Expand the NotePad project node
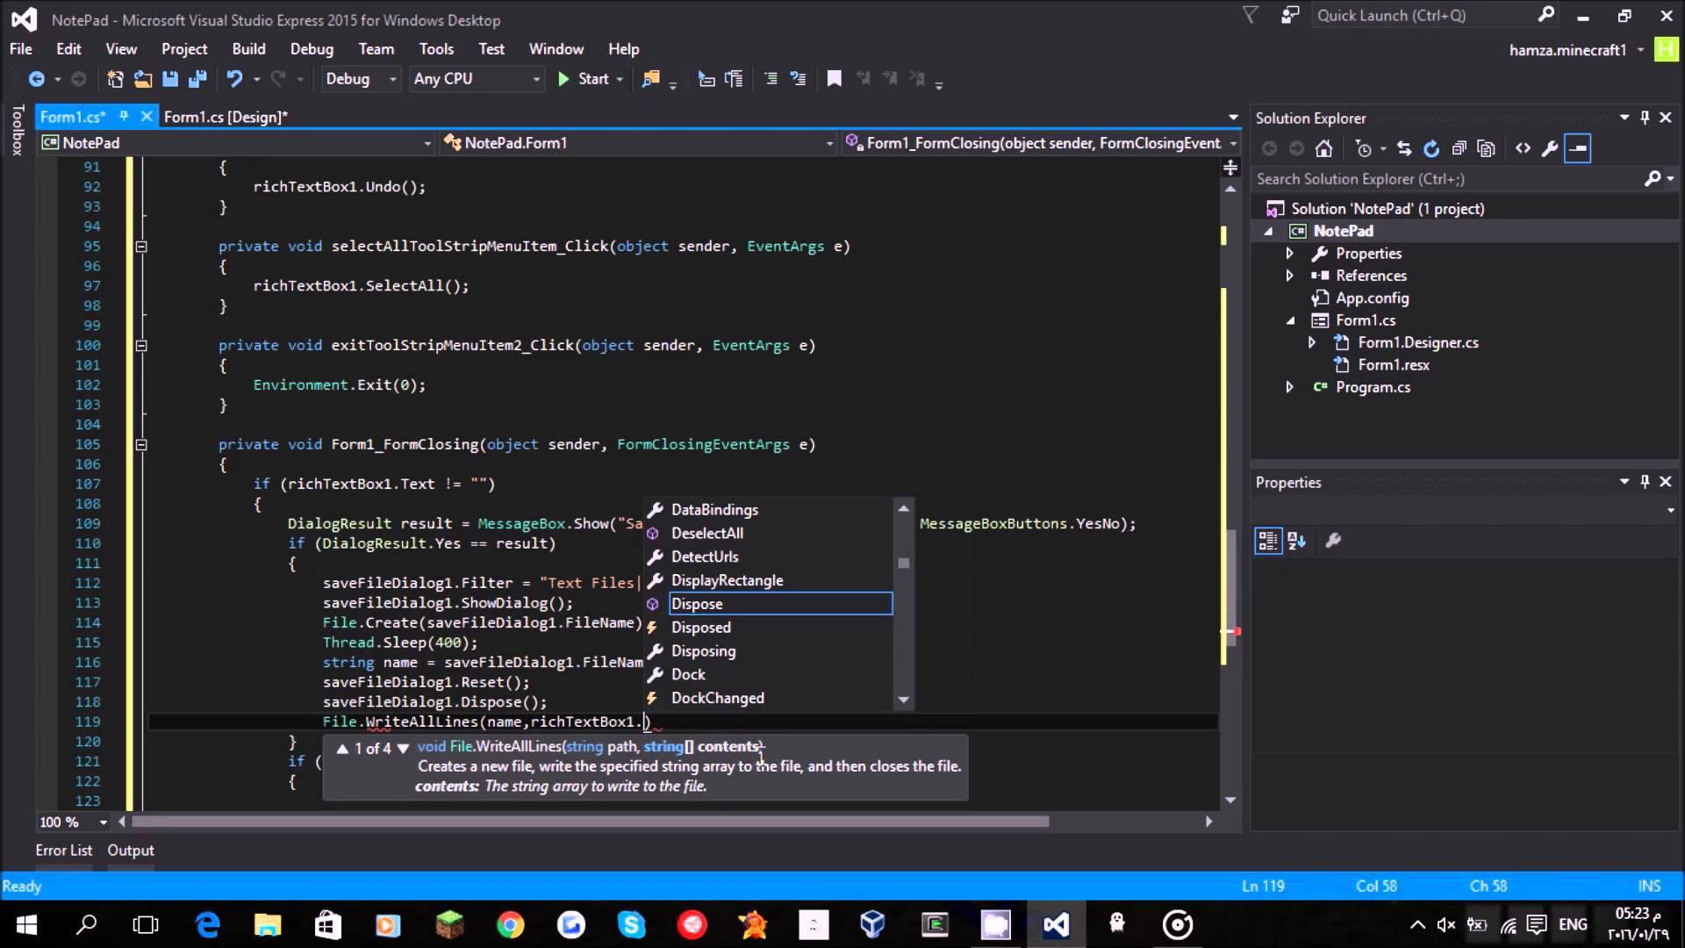The width and height of the screenshot is (1685, 948). pyautogui.click(x=1270, y=230)
